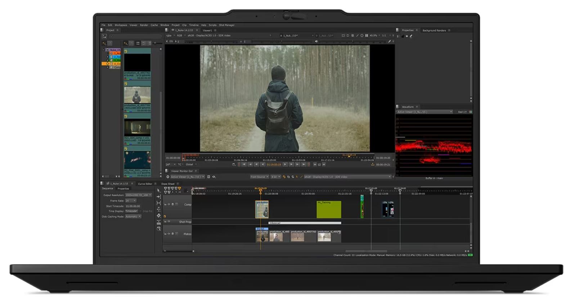Image resolution: width=570 pixels, height=300 pixels.
Task: Open the Active Viewer dropdown in Waveform
Action: pyautogui.click(x=424, y=112)
